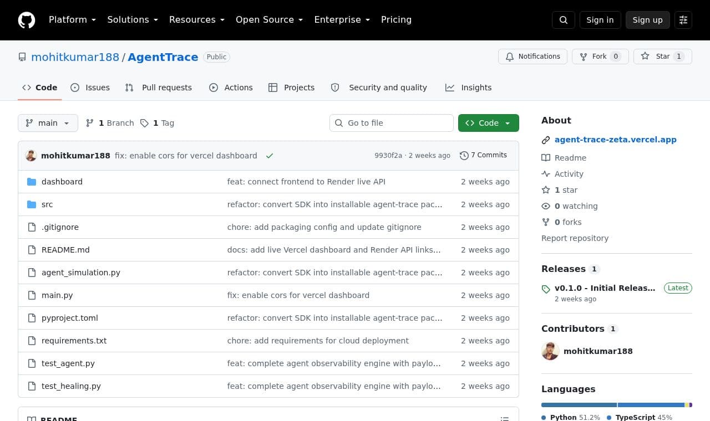The width and height of the screenshot is (710, 421).
Task: Open the Projects tab
Action: (x=292, y=88)
